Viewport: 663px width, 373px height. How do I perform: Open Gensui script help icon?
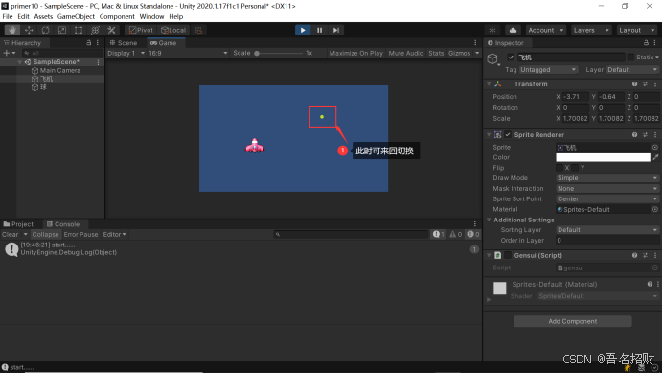634,255
